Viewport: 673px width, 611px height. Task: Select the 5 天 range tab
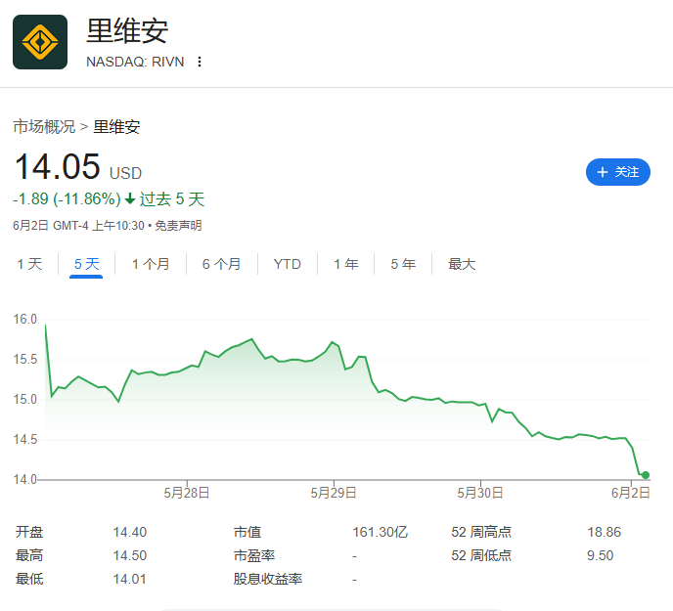[x=86, y=264]
